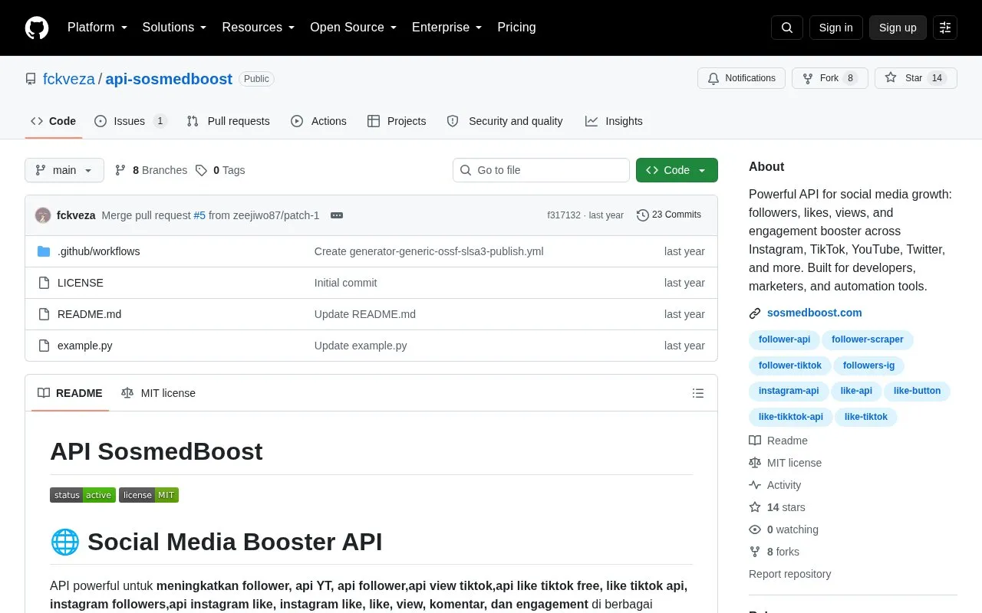Open the search magnifier button
Screen dimensions: 982x613
787,28
